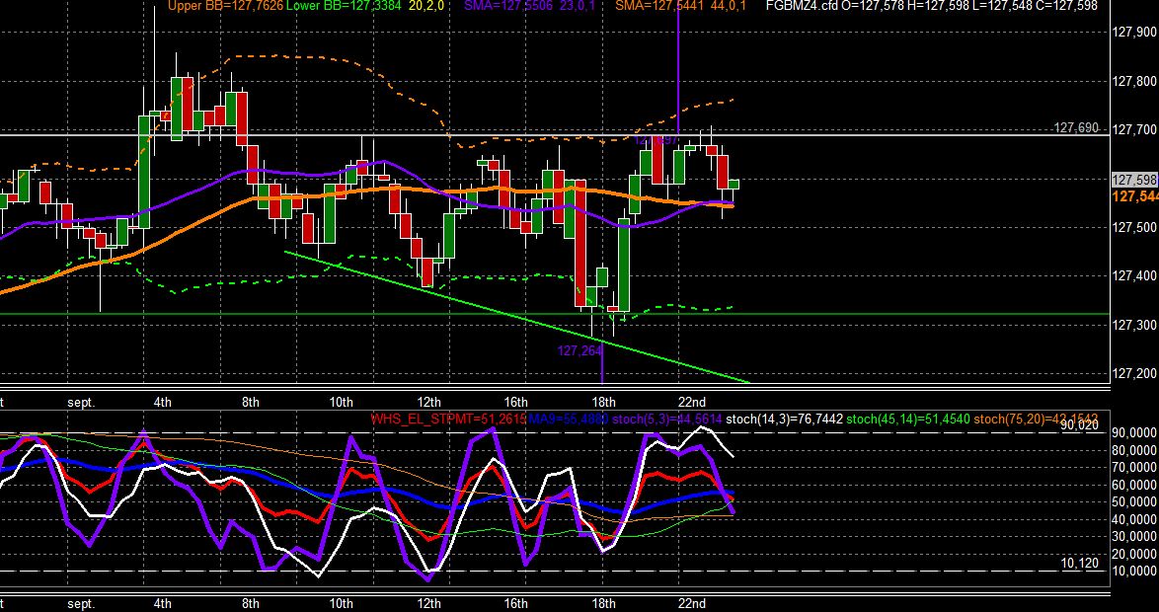Screen dimensions: 1159x612
Task: Click the purple 127,264 low marker label
Action: 580,350
